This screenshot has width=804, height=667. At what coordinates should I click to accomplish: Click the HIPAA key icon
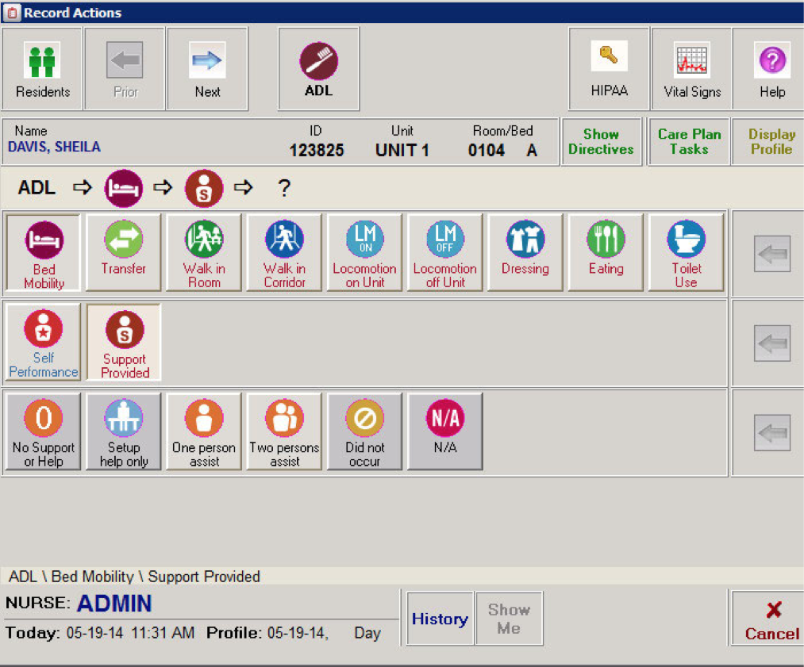click(609, 67)
